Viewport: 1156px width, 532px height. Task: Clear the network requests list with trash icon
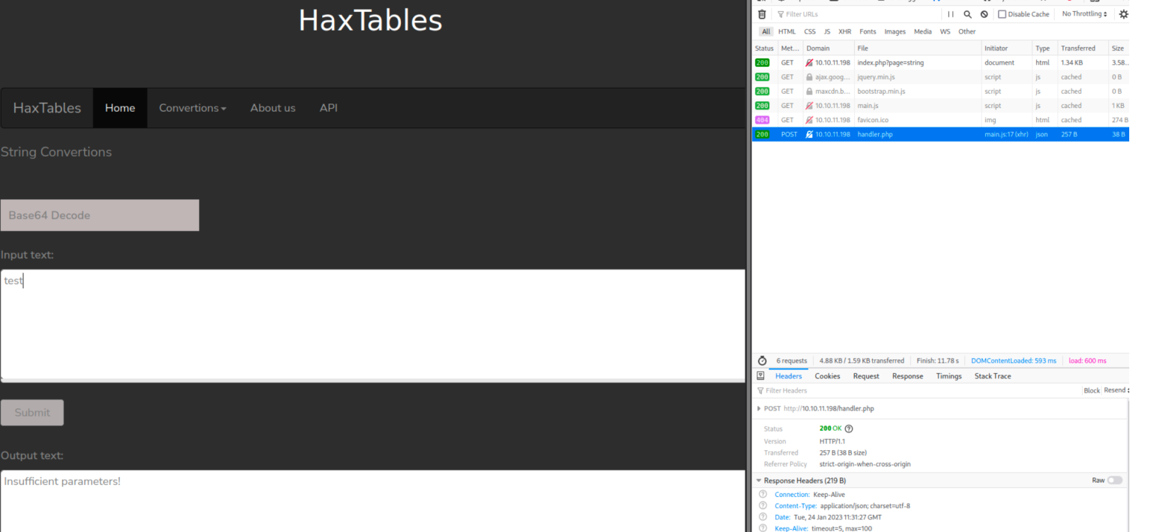point(762,14)
